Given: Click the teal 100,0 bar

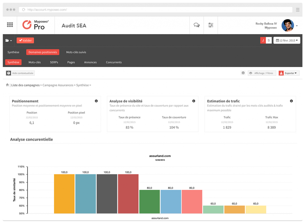Looking at the screenshot, I should (x=85, y=194).
